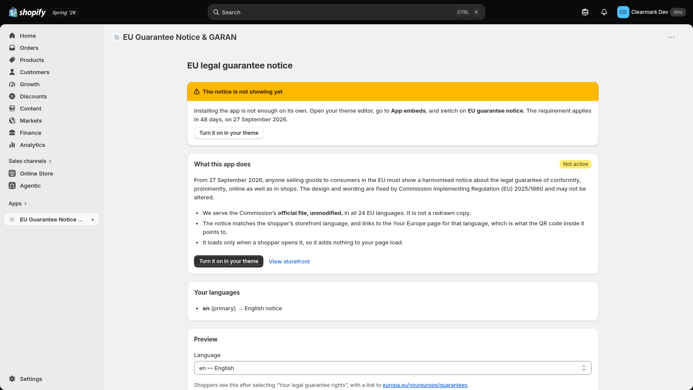Click the Online Store channel icon

point(12,173)
